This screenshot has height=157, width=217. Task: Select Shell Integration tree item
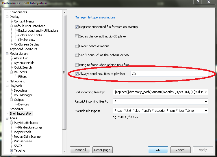point(21,114)
